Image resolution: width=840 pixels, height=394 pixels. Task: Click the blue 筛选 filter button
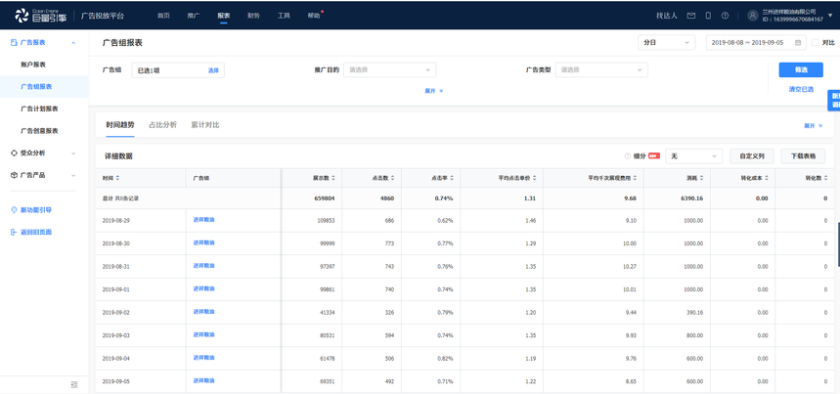(801, 69)
